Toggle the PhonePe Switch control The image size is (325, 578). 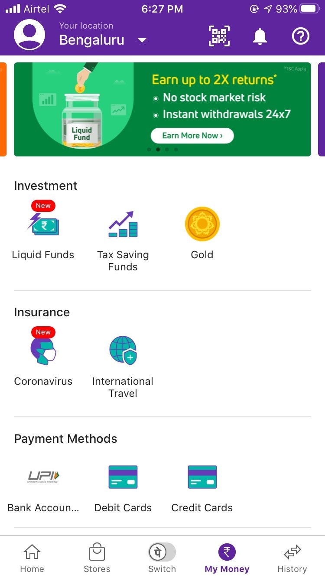click(x=162, y=553)
